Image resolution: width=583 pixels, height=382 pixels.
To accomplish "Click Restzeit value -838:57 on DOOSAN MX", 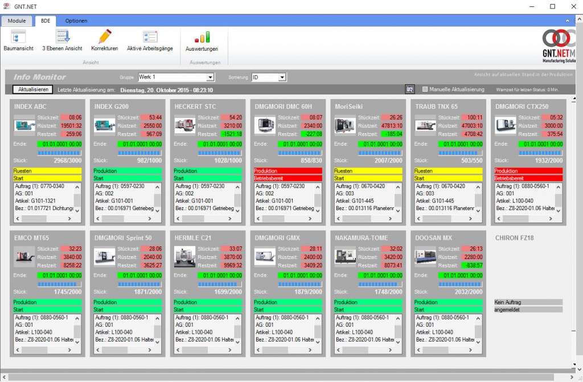I will tap(471, 265).
